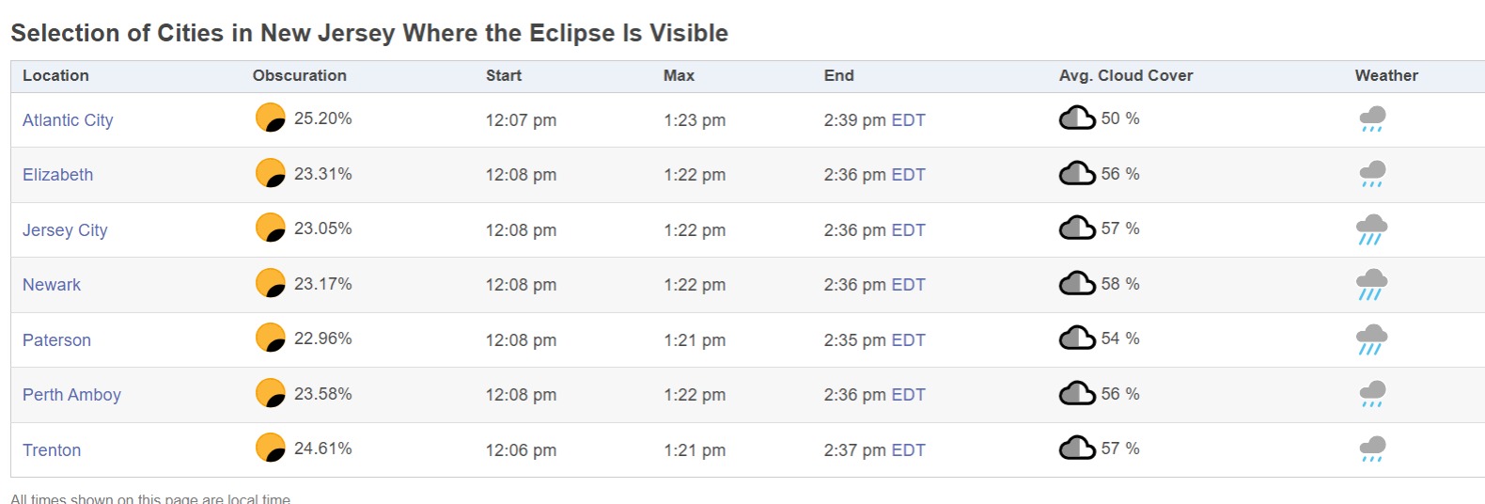
Task: Click the Elizabeth cloud cover icon
Action: click(1077, 174)
